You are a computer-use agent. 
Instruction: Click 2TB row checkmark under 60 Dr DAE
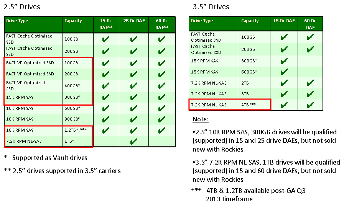310,83
